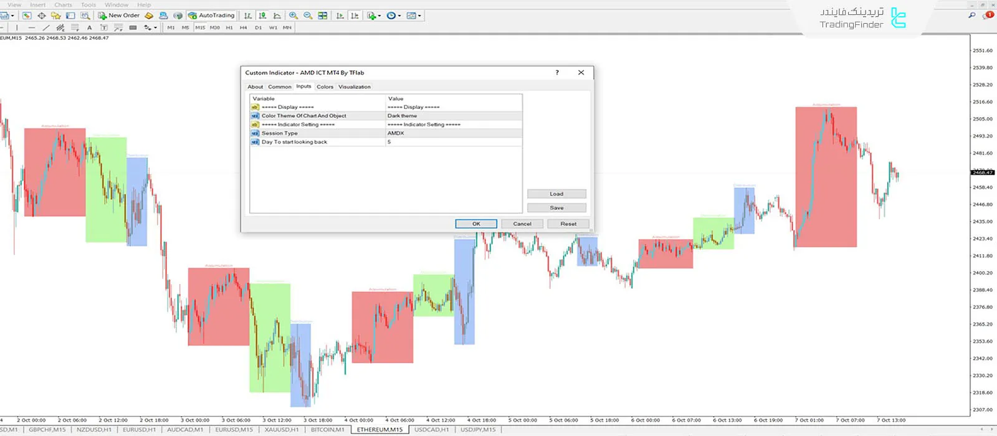The height and width of the screenshot is (436, 997).
Task: Click the New Order toolbar button
Action: (x=118, y=16)
